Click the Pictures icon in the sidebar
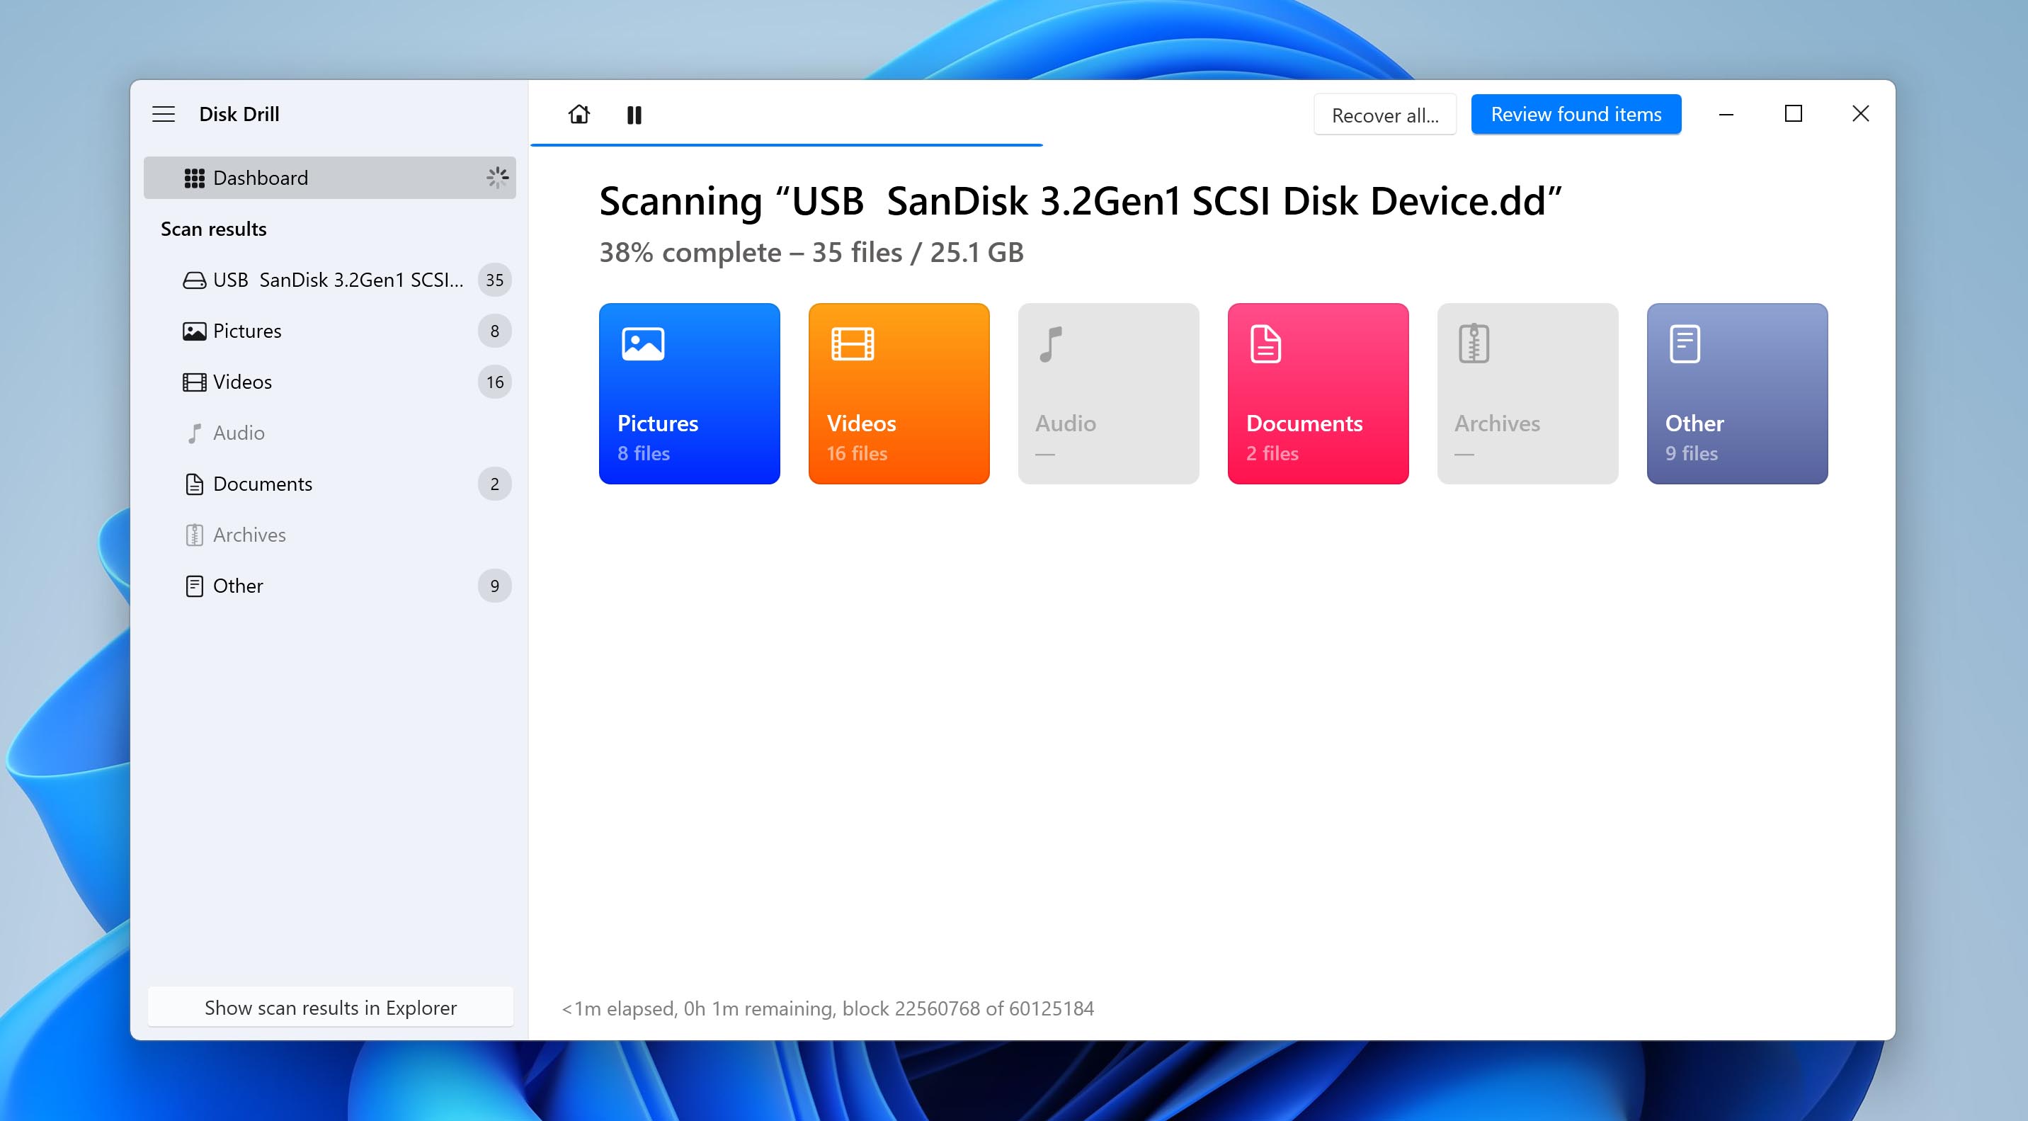2028x1121 pixels. [x=195, y=331]
